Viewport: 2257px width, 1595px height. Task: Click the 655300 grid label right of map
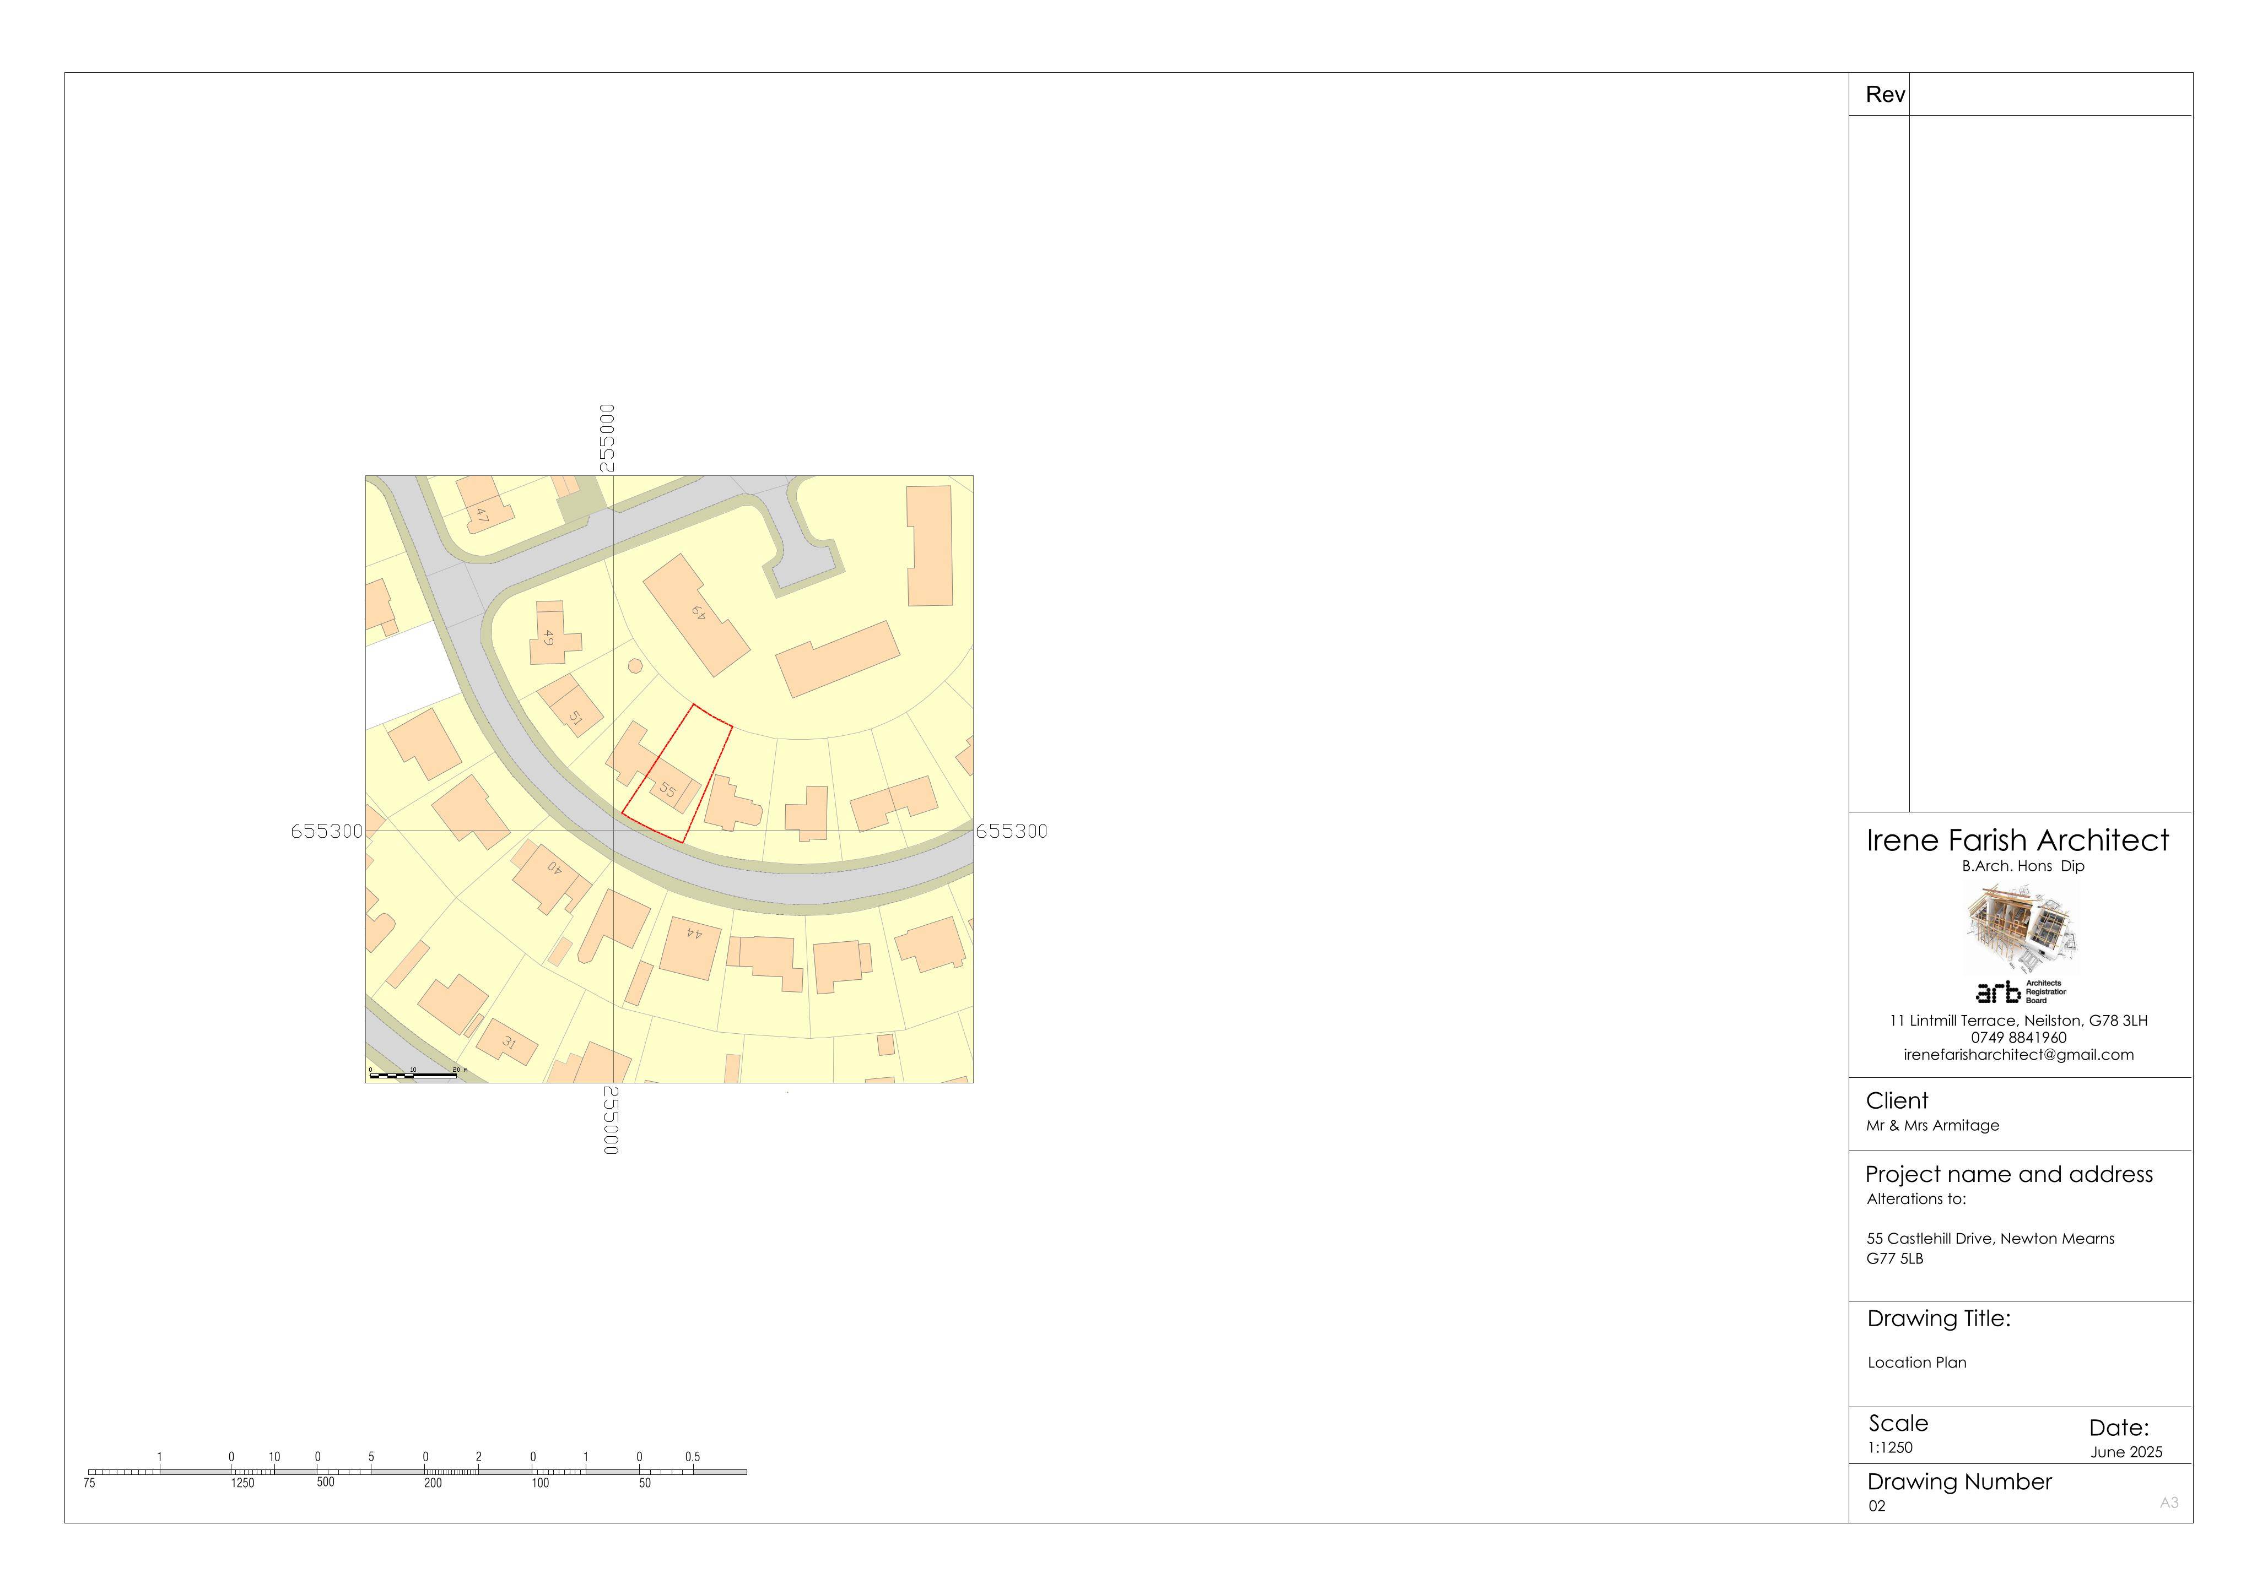click(1012, 832)
